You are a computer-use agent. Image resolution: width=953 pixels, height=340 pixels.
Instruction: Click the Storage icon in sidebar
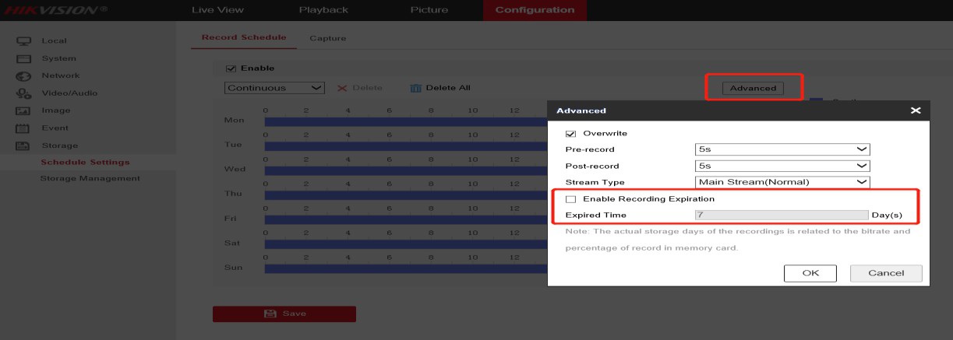tap(23, 145)
